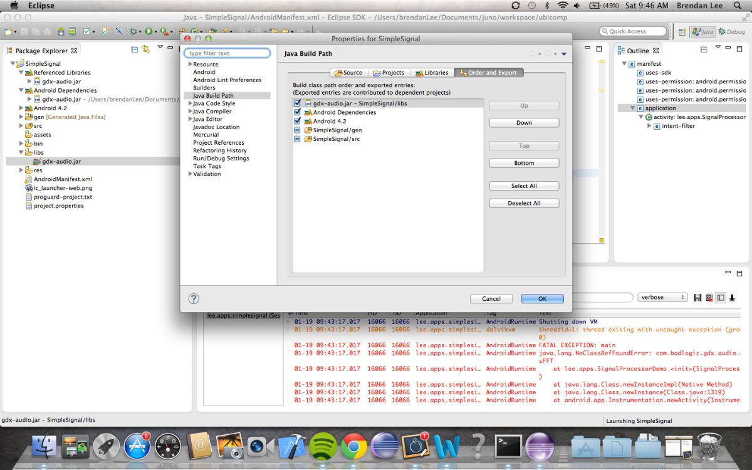Select the FATAL EXCEPTION: main log line
The width and height of the screenshot is (752, 470).
577,345
